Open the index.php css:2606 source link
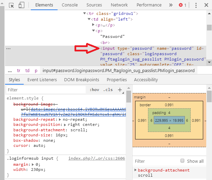 coord(97,158)
